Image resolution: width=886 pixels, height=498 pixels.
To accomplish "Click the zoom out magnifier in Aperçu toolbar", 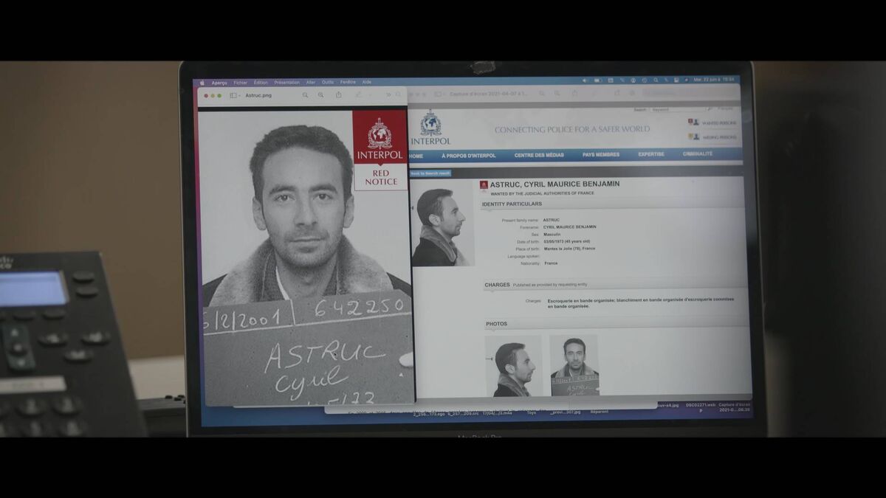I will pyautogui.click(x=306, y=95).
